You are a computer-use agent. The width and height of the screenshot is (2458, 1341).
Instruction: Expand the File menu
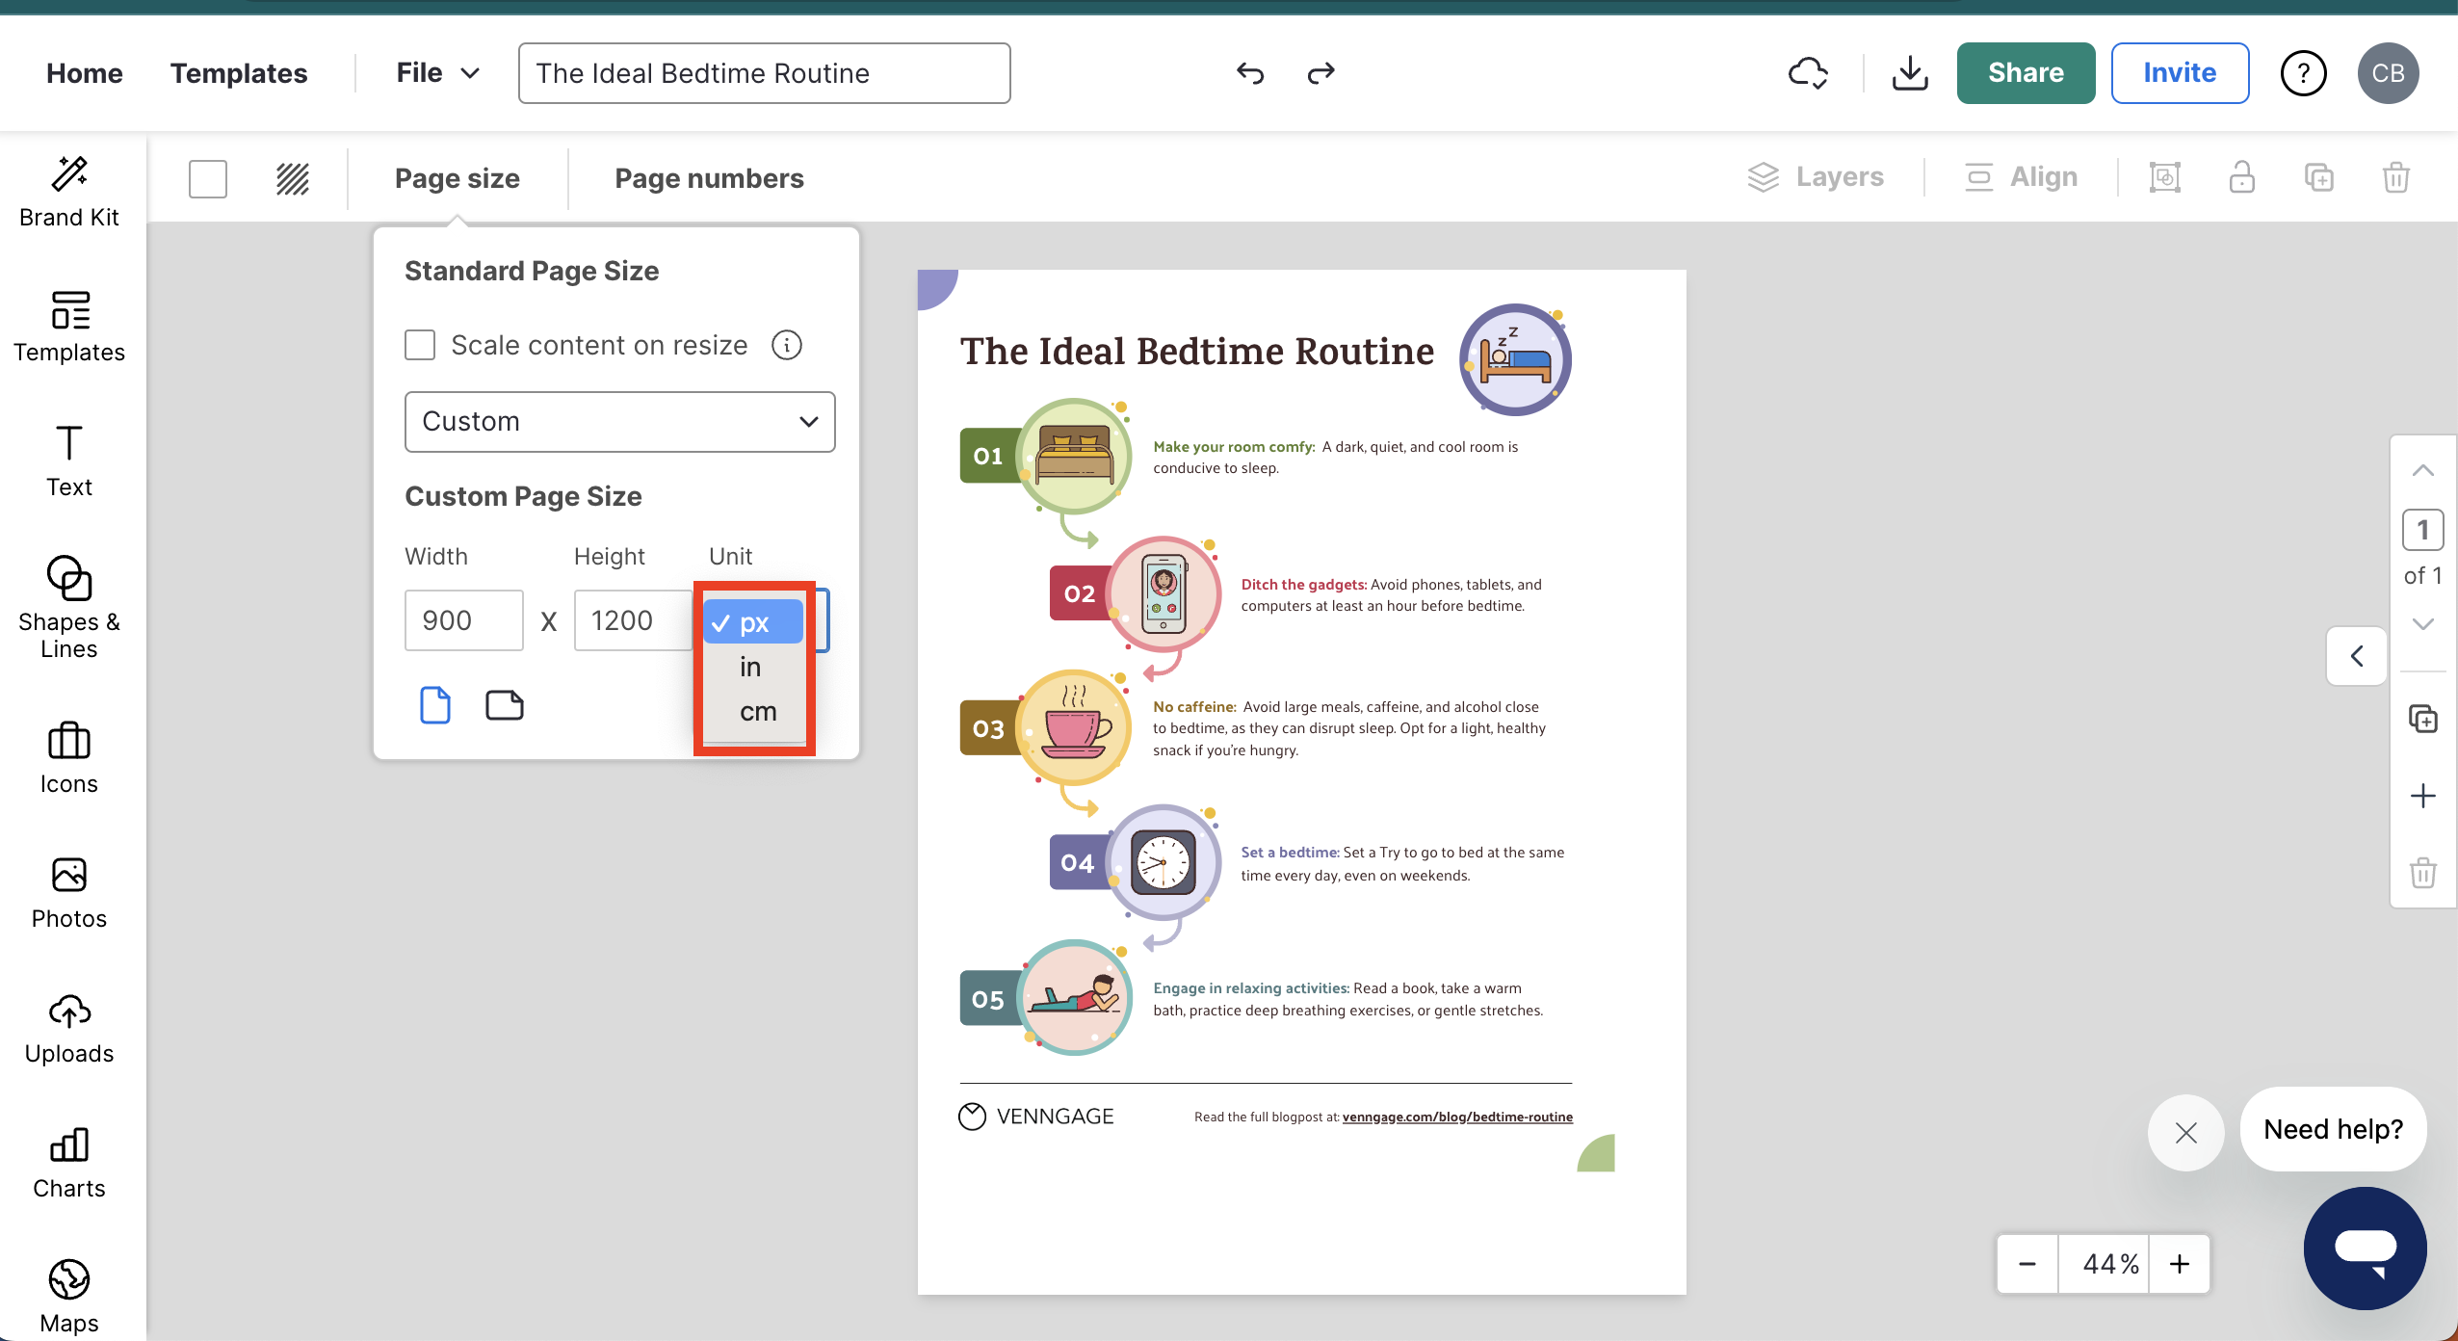click(437, 73)
